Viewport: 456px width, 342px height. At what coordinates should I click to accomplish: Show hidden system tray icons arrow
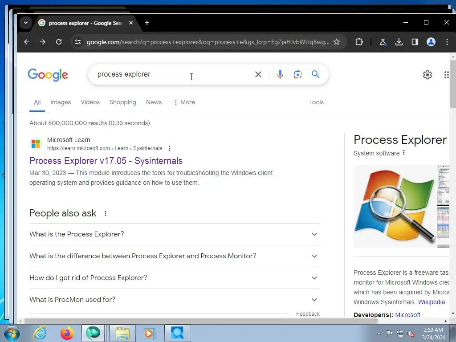coord(379,334)
